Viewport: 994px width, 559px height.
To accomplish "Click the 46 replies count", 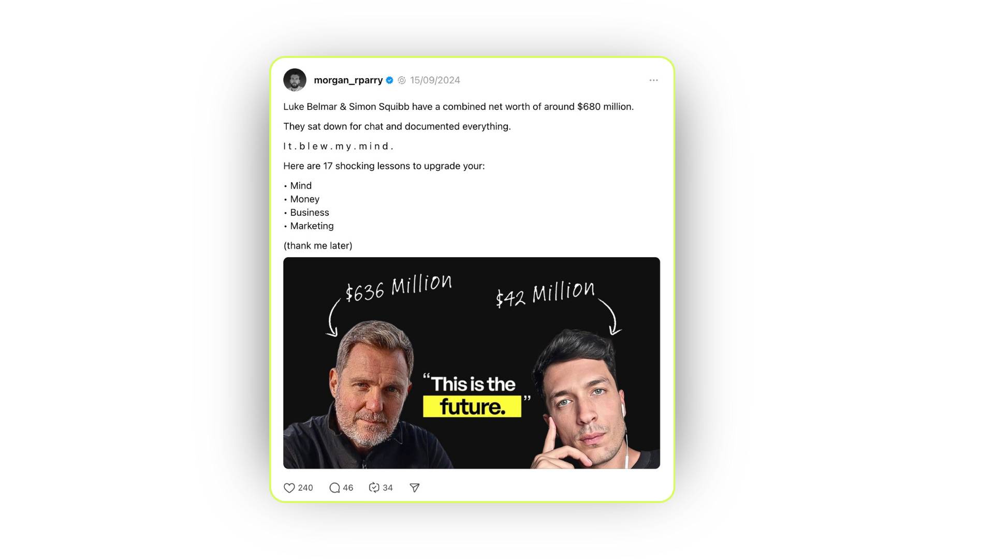I will pos(348,488).
